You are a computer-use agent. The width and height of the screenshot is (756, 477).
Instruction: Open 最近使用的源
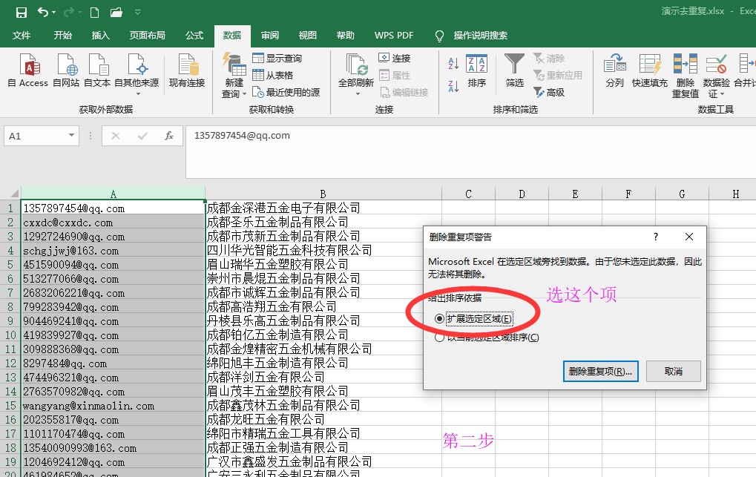point(286,92)
